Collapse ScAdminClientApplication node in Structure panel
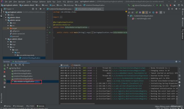184x109 pixels. [x=128, y=16]
